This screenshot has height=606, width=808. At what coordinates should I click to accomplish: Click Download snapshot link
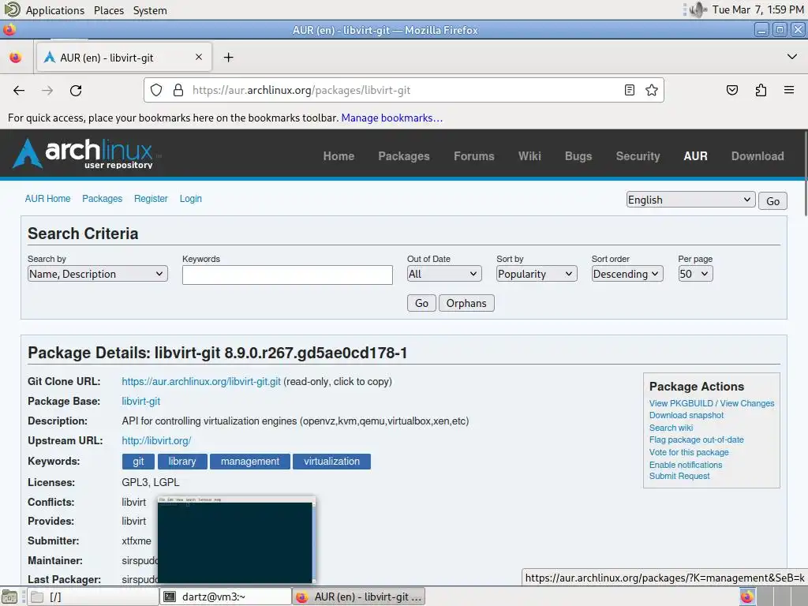click(686, 415)
